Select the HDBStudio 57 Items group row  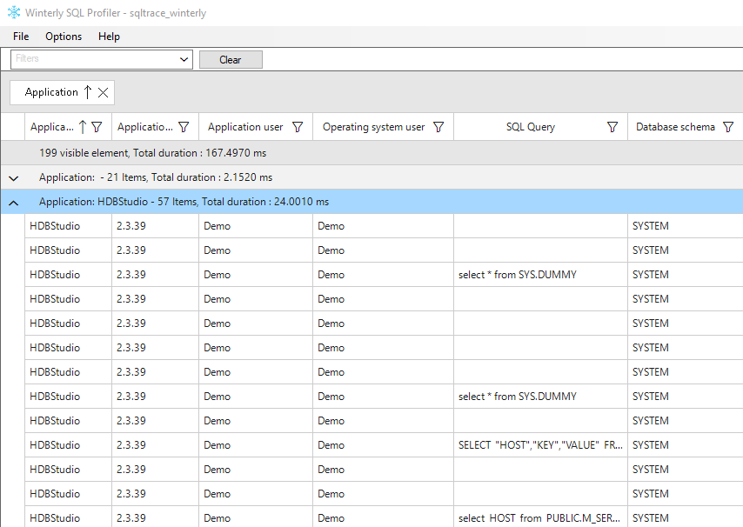tap(372, 202)
